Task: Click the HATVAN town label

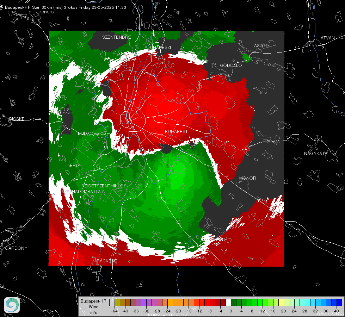Action: point(326,38)
